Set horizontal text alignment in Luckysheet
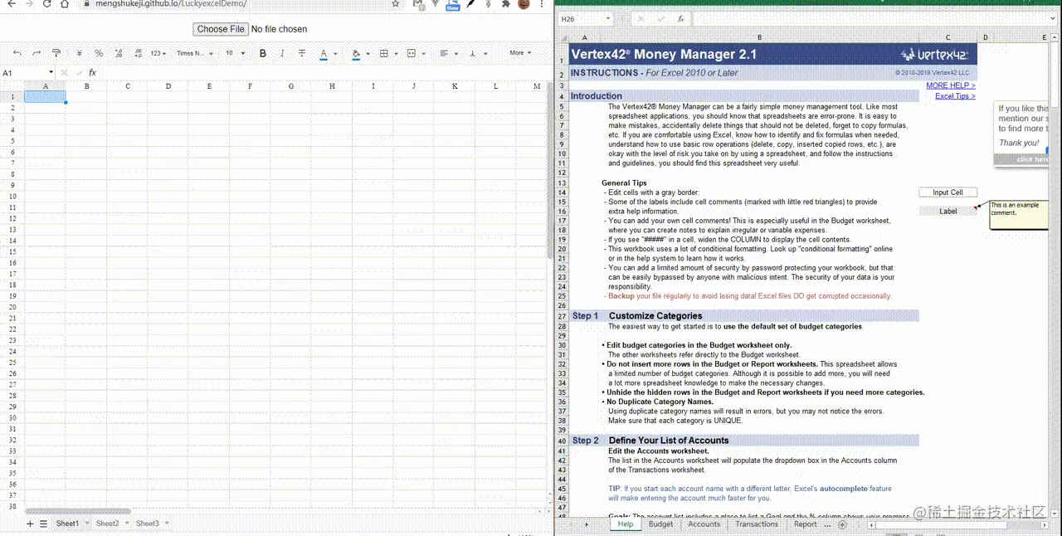Screen dimensions: 1062x536 [x=444, y=53]
